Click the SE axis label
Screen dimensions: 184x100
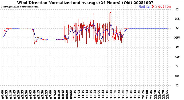(177, 76)
